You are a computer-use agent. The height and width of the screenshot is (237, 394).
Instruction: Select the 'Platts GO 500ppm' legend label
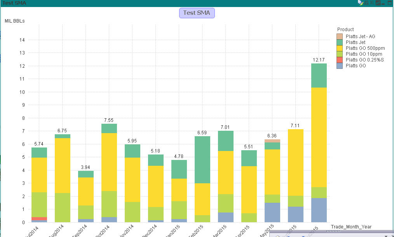click(x=365, y=48)
